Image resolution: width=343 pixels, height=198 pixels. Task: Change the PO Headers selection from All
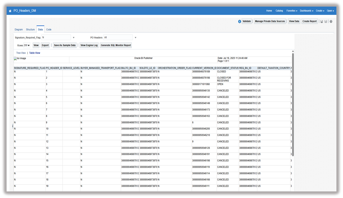(135, 37)
